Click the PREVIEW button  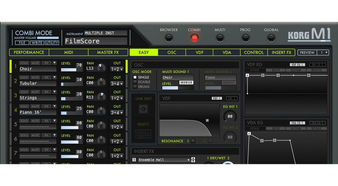tap(307, 52)
